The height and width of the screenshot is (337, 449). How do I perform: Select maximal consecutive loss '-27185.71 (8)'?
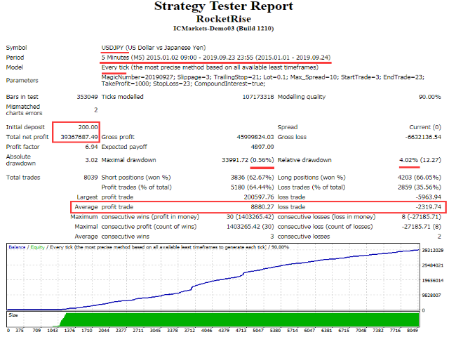click(x=421, y=227)
